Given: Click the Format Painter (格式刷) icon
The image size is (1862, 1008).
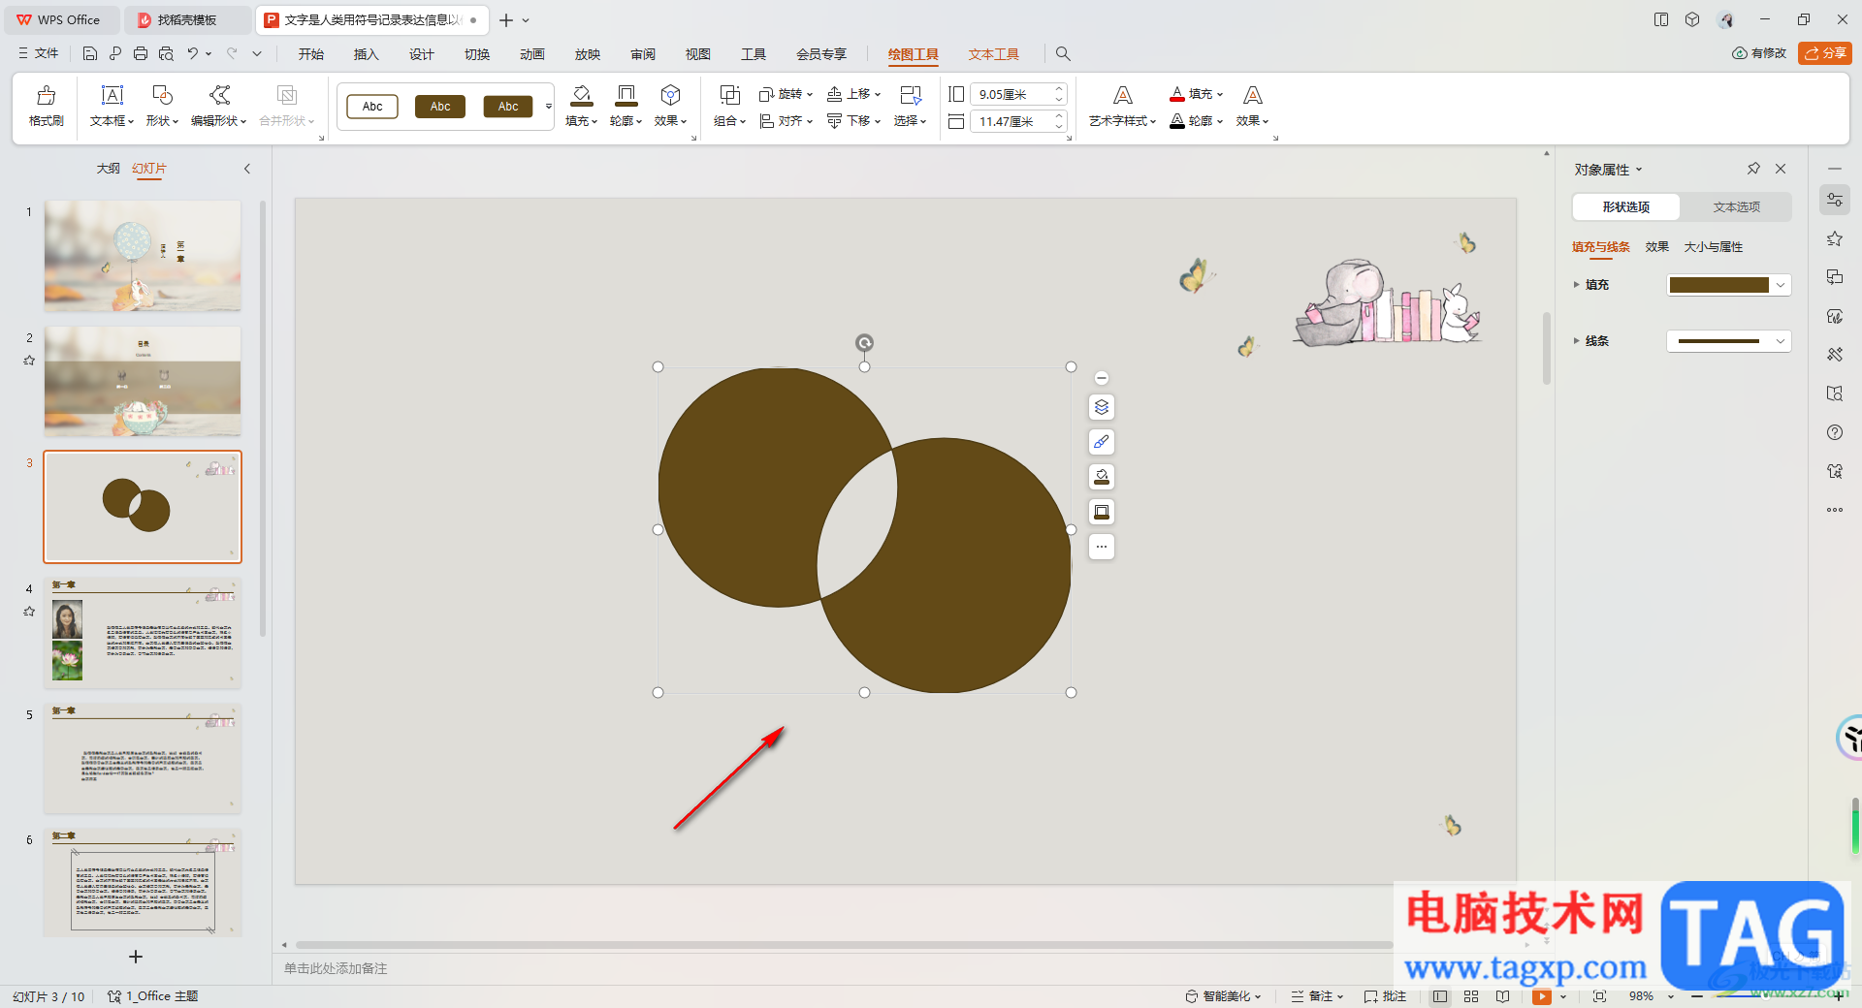Looking at the screenshot, I should pyautogui.click(x=46, y=95).
